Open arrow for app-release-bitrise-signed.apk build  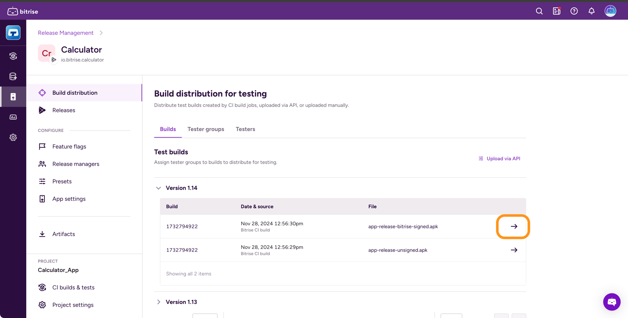tap(514, 226)
